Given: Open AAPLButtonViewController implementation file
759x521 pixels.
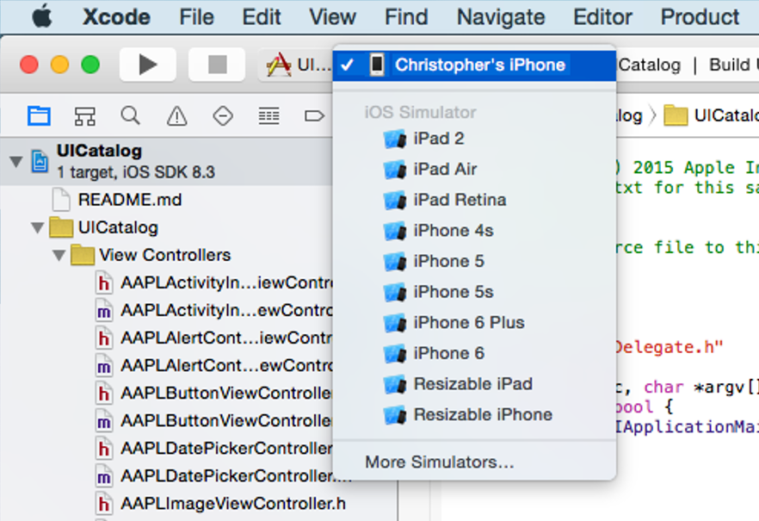Looking at the screenshot, I should click(214, 420).
